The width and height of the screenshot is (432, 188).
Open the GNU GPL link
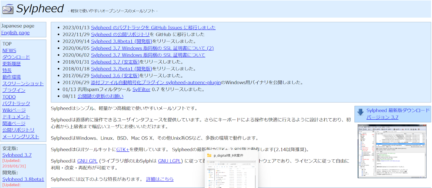87,161
